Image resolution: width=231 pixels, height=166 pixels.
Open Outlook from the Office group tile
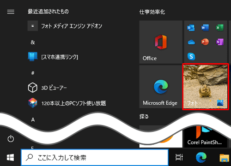click(x=191, y=28)
